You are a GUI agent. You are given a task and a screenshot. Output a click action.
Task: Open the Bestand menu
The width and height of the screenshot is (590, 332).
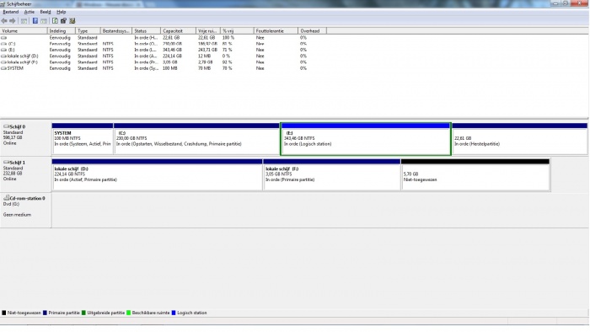[10, 12]
